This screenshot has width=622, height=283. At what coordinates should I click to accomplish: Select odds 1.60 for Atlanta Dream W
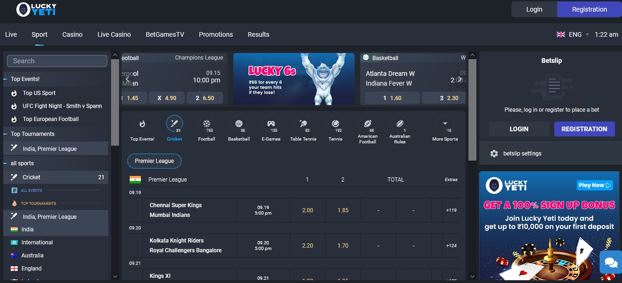click(392, 98)
